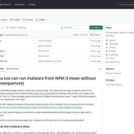
Task: Open the latest commit message Update README.md with fix
Action: (16, 35)
